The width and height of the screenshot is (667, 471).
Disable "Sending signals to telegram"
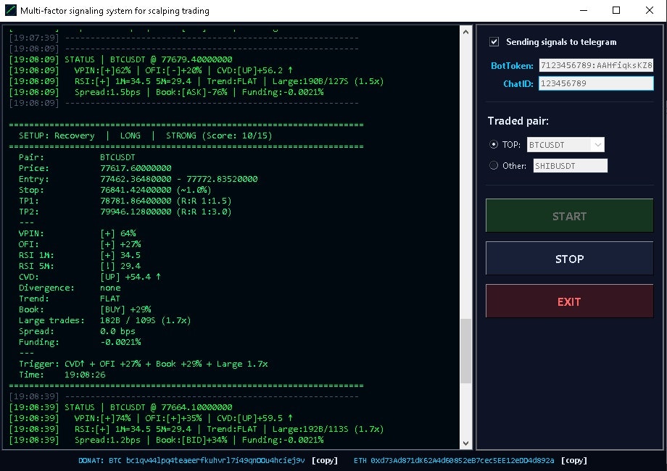click(494, 41)
